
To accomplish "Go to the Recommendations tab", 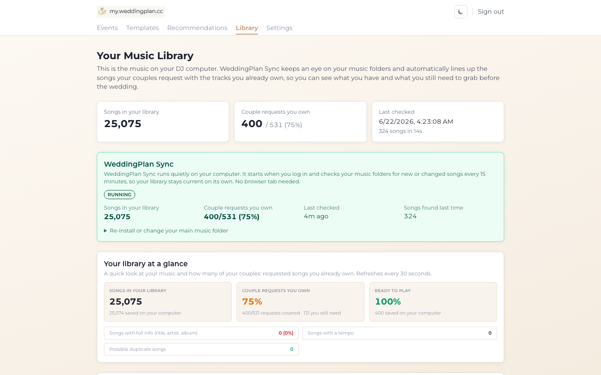I will (197, 28).
